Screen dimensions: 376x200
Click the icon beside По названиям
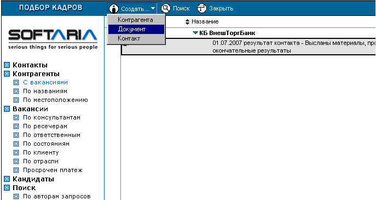pos(16,92)
